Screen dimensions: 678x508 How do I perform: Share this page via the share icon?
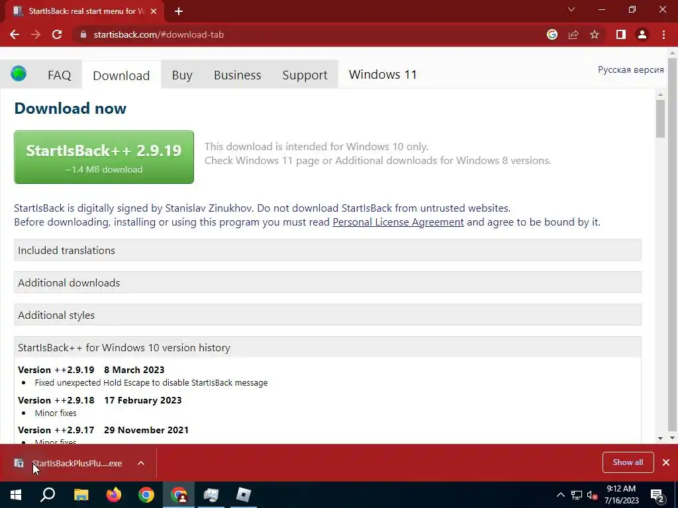pyautogui.click(x=573, y=34)
